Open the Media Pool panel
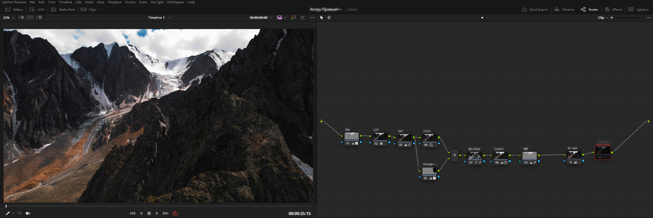This screenshot has height=218, width=653. (65, 10)
